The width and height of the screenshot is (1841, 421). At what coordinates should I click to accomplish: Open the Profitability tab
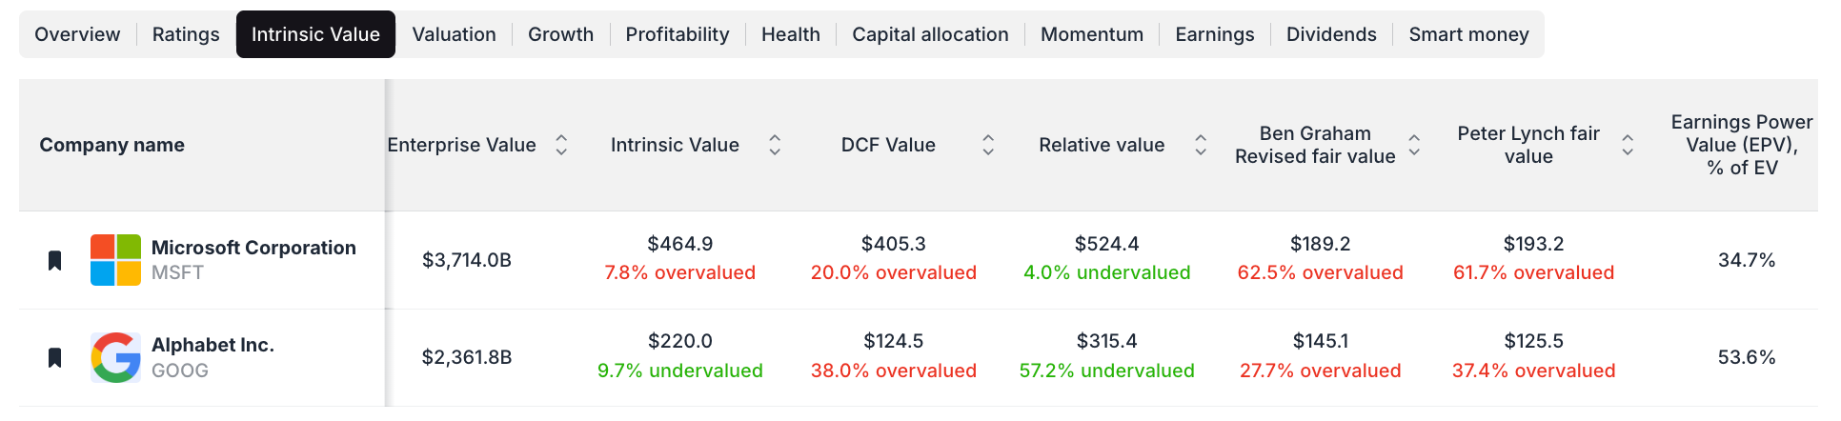[677, 34]
